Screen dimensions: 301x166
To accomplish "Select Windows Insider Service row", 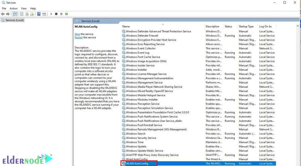I will click(x=198, y=66).
